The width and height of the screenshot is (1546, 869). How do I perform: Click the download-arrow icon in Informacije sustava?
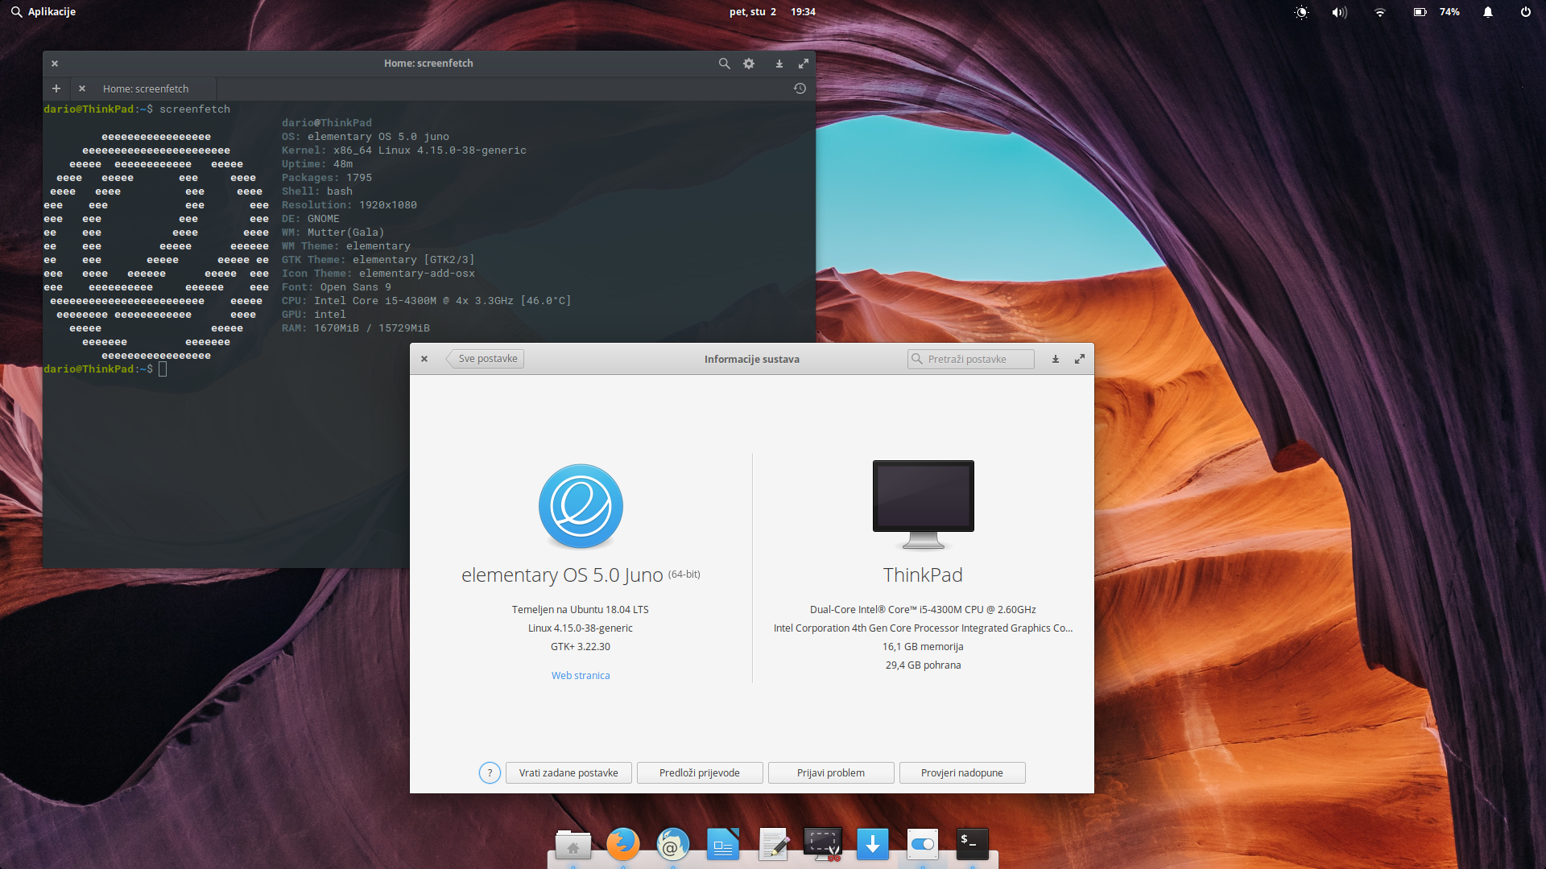1055,359
